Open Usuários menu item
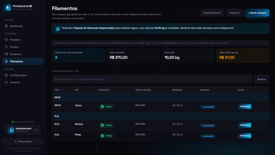This screenshot has height=155, width=275. pos(23,82)
